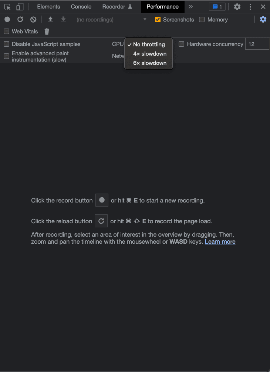The width and height of the screenshot is (270, 372).
Task: Click the Learn more link
Action: click(220, 241)
